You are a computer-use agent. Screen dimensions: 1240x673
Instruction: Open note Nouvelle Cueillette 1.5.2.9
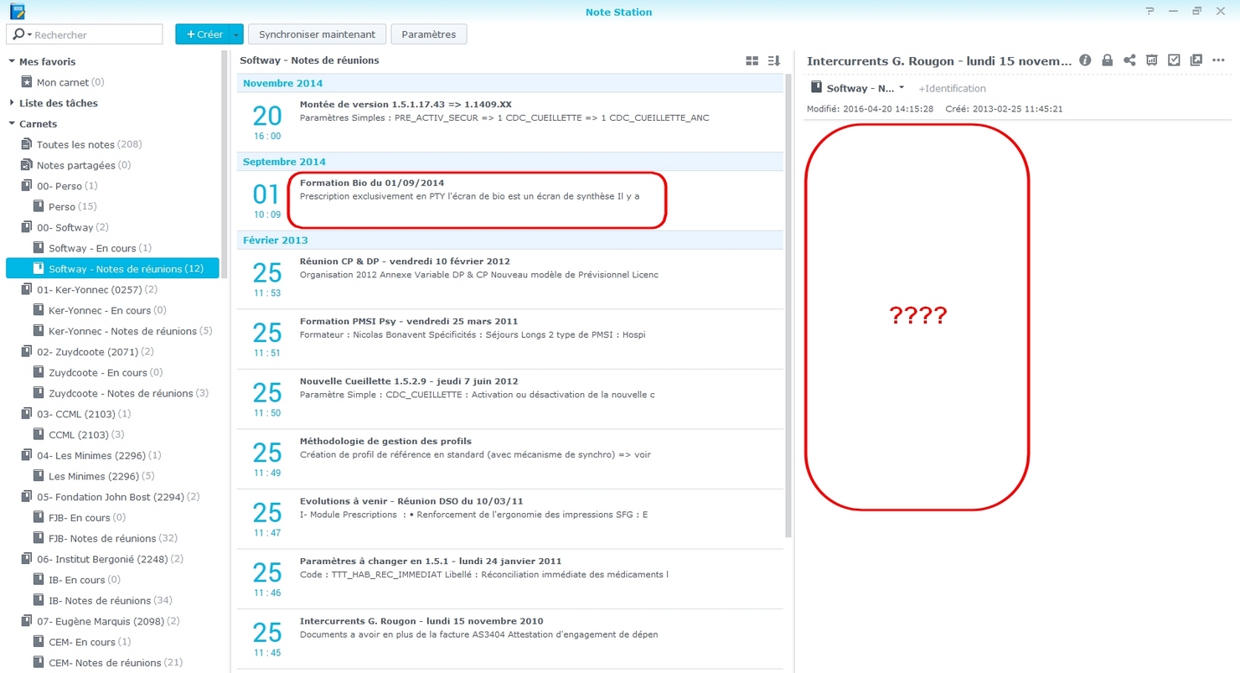click(510, 399)
